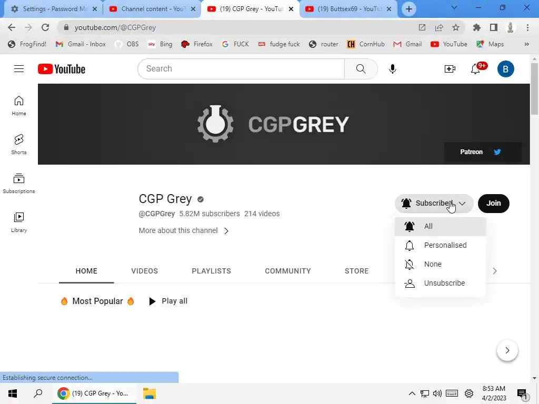Open the action center notification icon
This screenshot has width=539, height=404.
[x=522, y=393]
